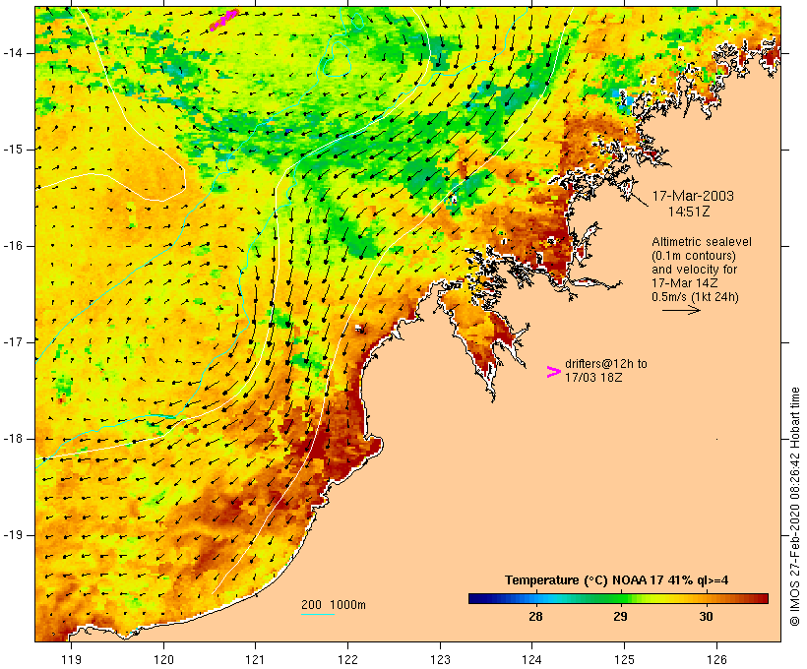Click the latitude label -17
This screenshot has height=669, width=807.
click(x=12, y=342)
